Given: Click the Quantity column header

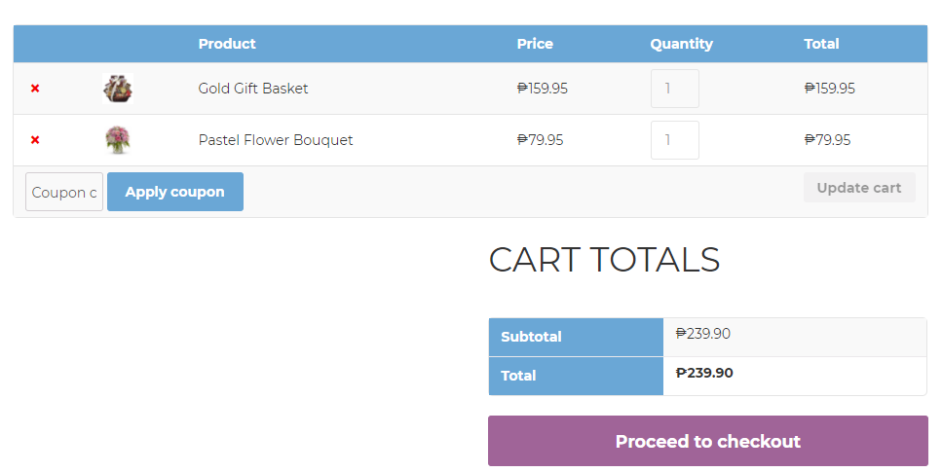Looking at the screenshot, I should pyautogui.click(x=681, y=44).
